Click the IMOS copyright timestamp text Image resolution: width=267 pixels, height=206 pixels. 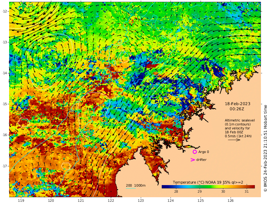pyautogui.click(x=265, y=148)
